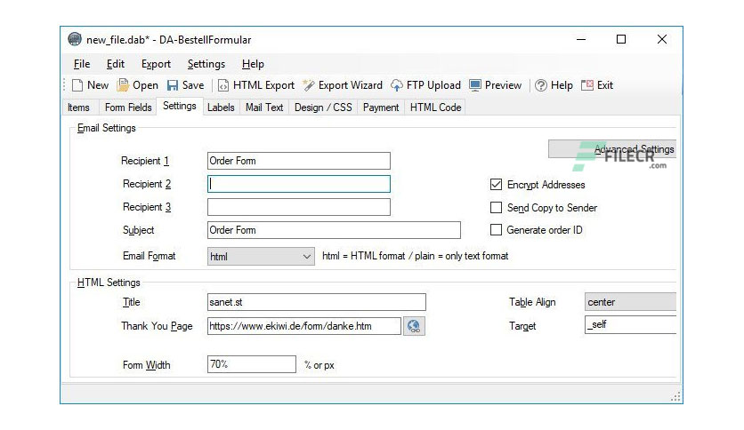Switch to the Payment tab
This screenshot has width=744, height=430.
381,107
